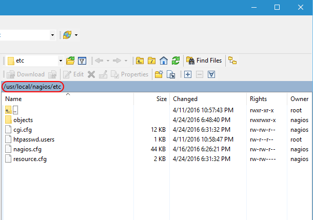This screenshot has height=220, width=313.
Task: Select the parent directory '..' entry
Action: (15, 110)
